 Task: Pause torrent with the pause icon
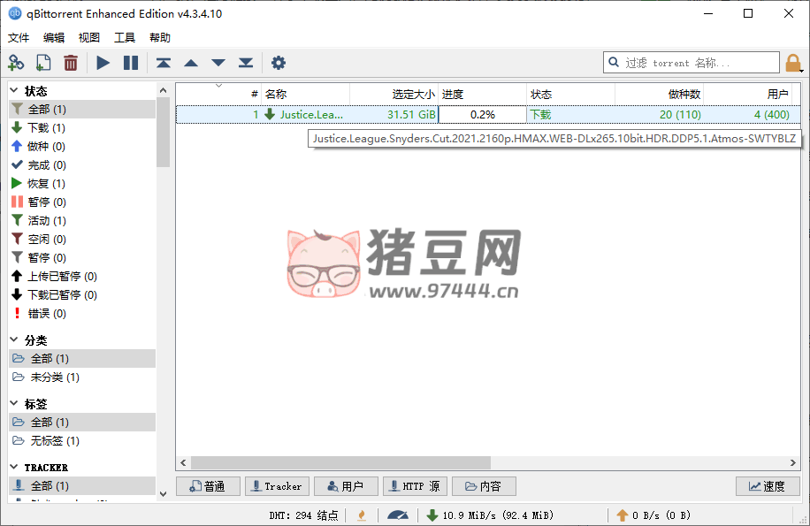(x=131, y=63)
